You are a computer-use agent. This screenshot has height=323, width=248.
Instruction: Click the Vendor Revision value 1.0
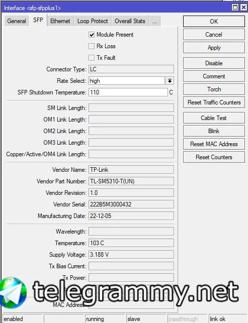pos(131,193)
